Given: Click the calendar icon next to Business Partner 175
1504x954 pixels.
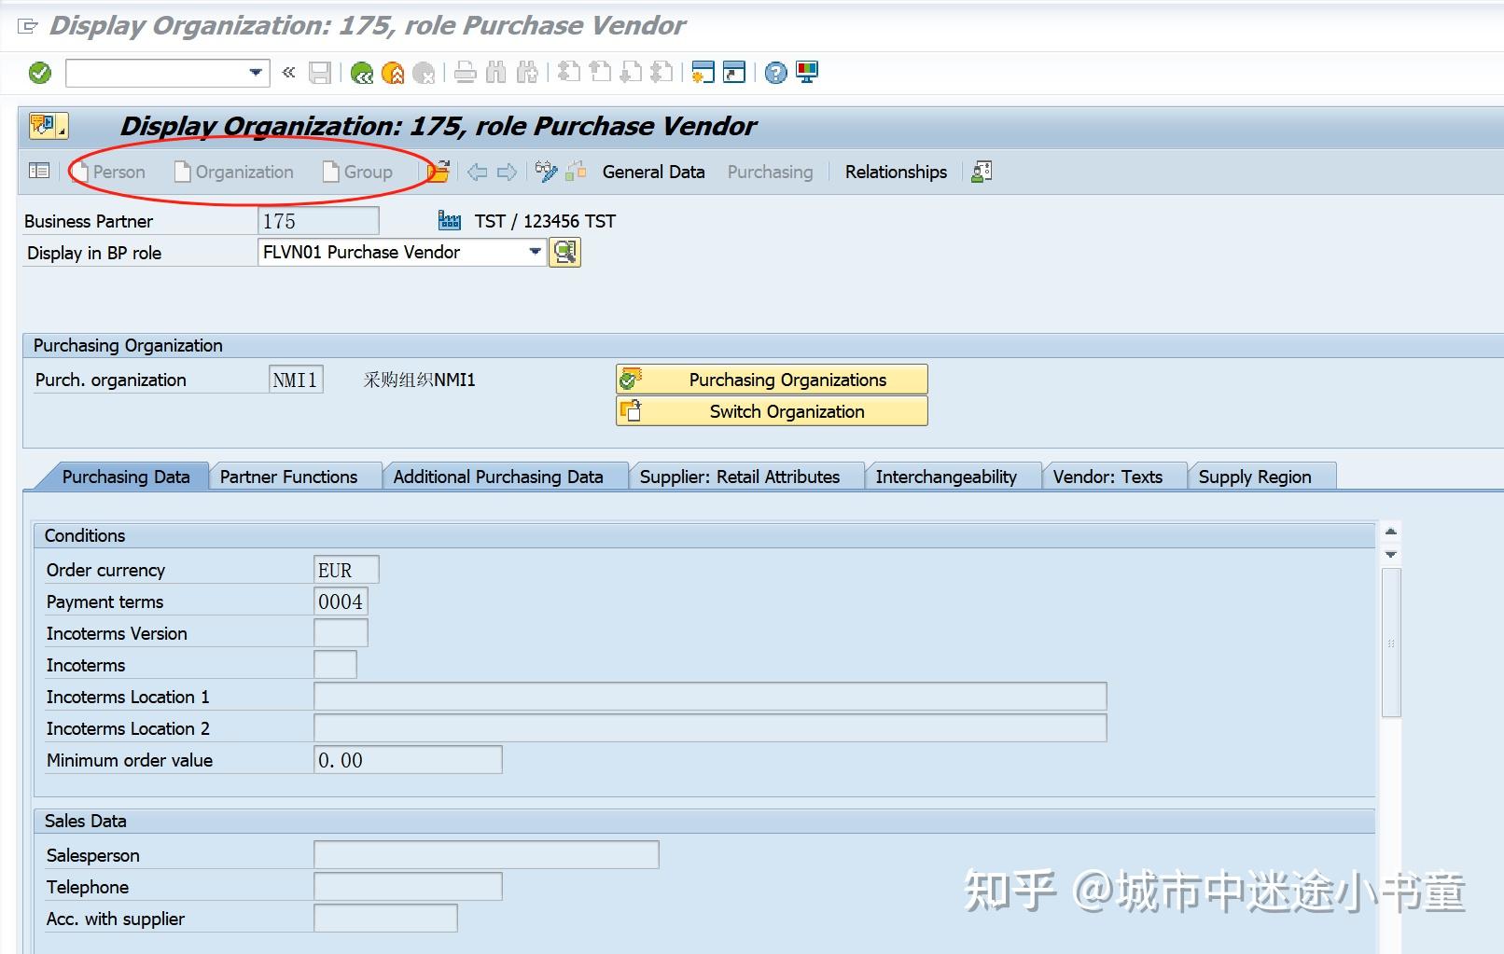Looking at the screenshot, I should click(x=449, y=220).
